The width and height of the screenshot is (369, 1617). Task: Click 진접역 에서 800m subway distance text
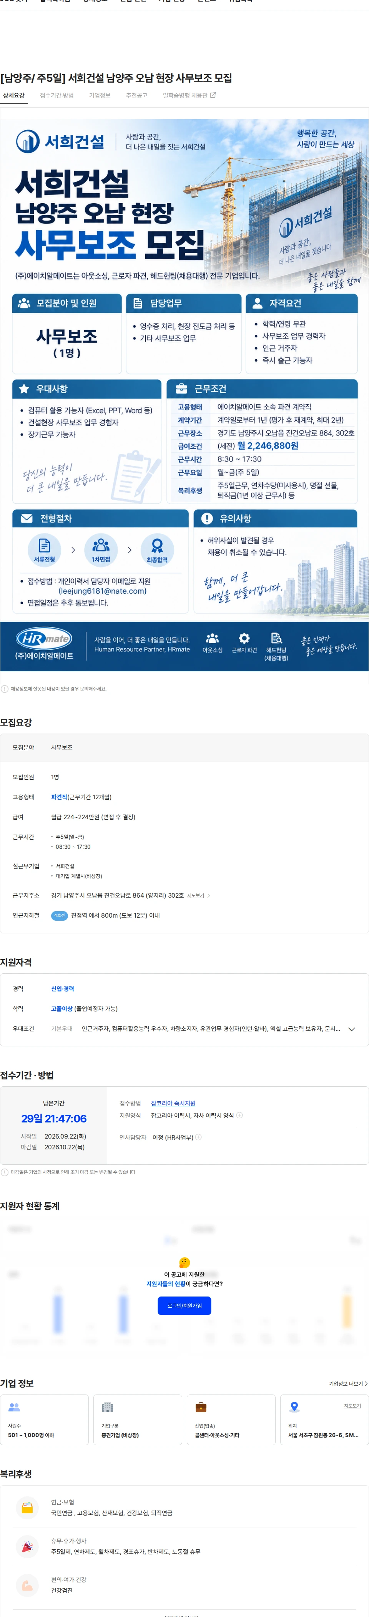115,915
